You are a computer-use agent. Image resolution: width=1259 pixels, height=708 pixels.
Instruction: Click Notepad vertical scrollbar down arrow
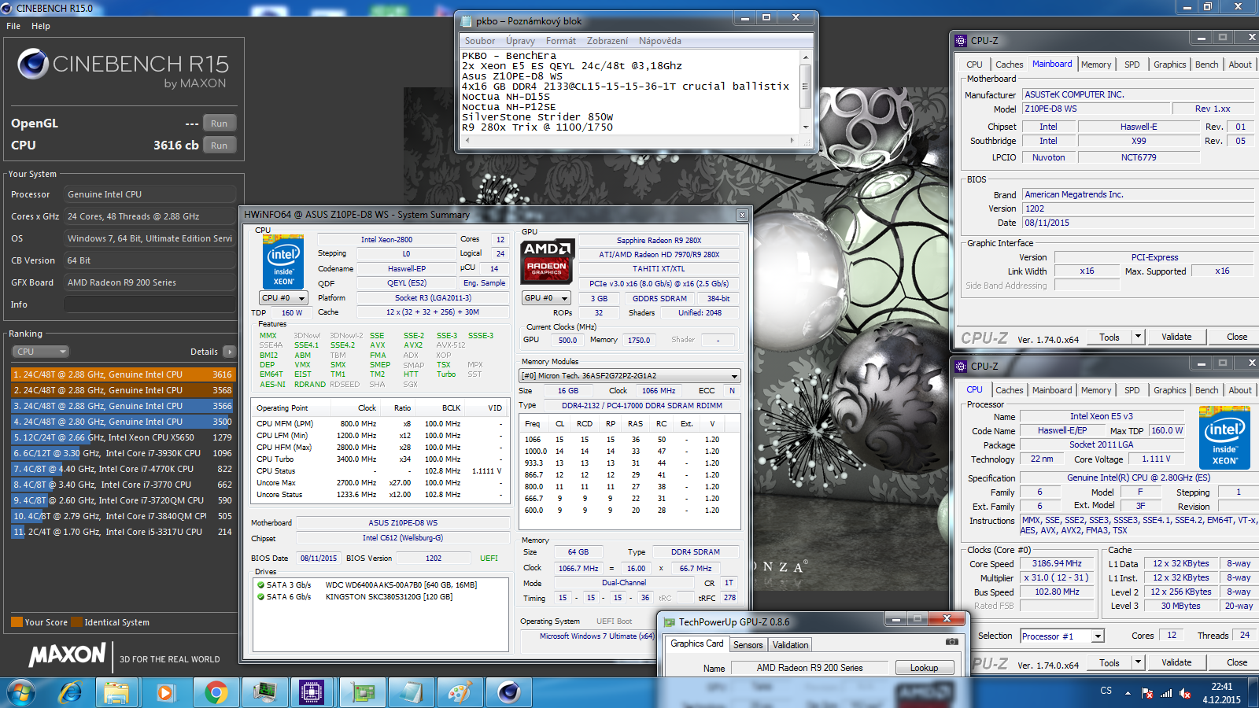pyautogui.click(x=805, y=127)
